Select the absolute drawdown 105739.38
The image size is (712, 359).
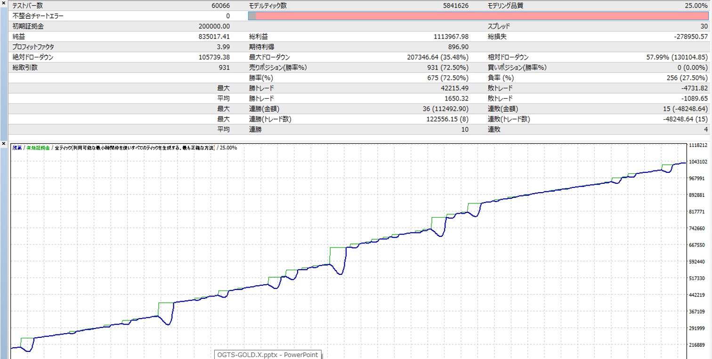214,57
